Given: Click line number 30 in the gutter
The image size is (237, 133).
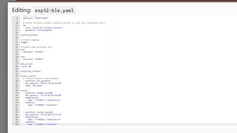Looking at the screenshot, I should (x=17, y=71).
